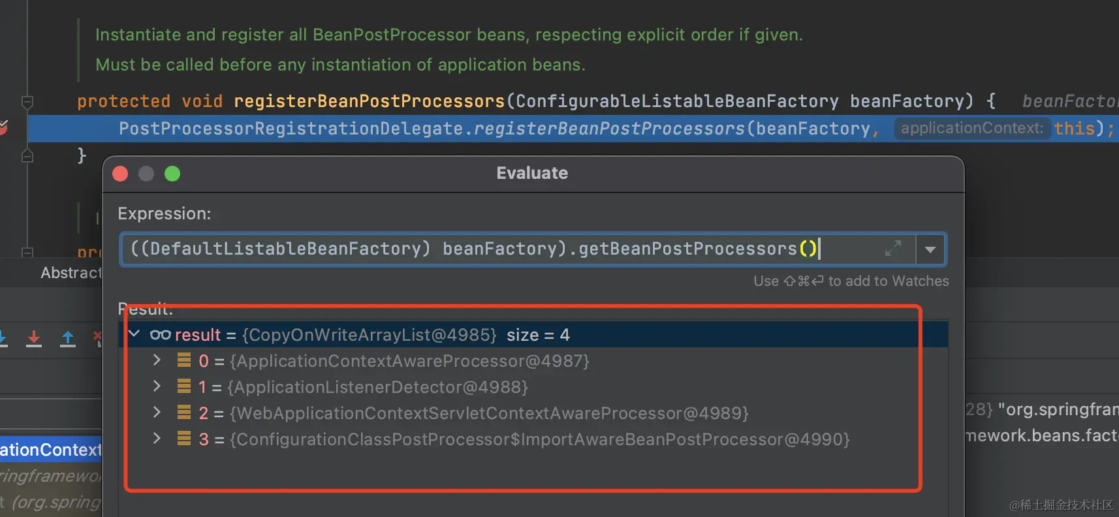
Task: Expand the ApplicationListenerDetector@4988 entry
Action: [157, 386]
